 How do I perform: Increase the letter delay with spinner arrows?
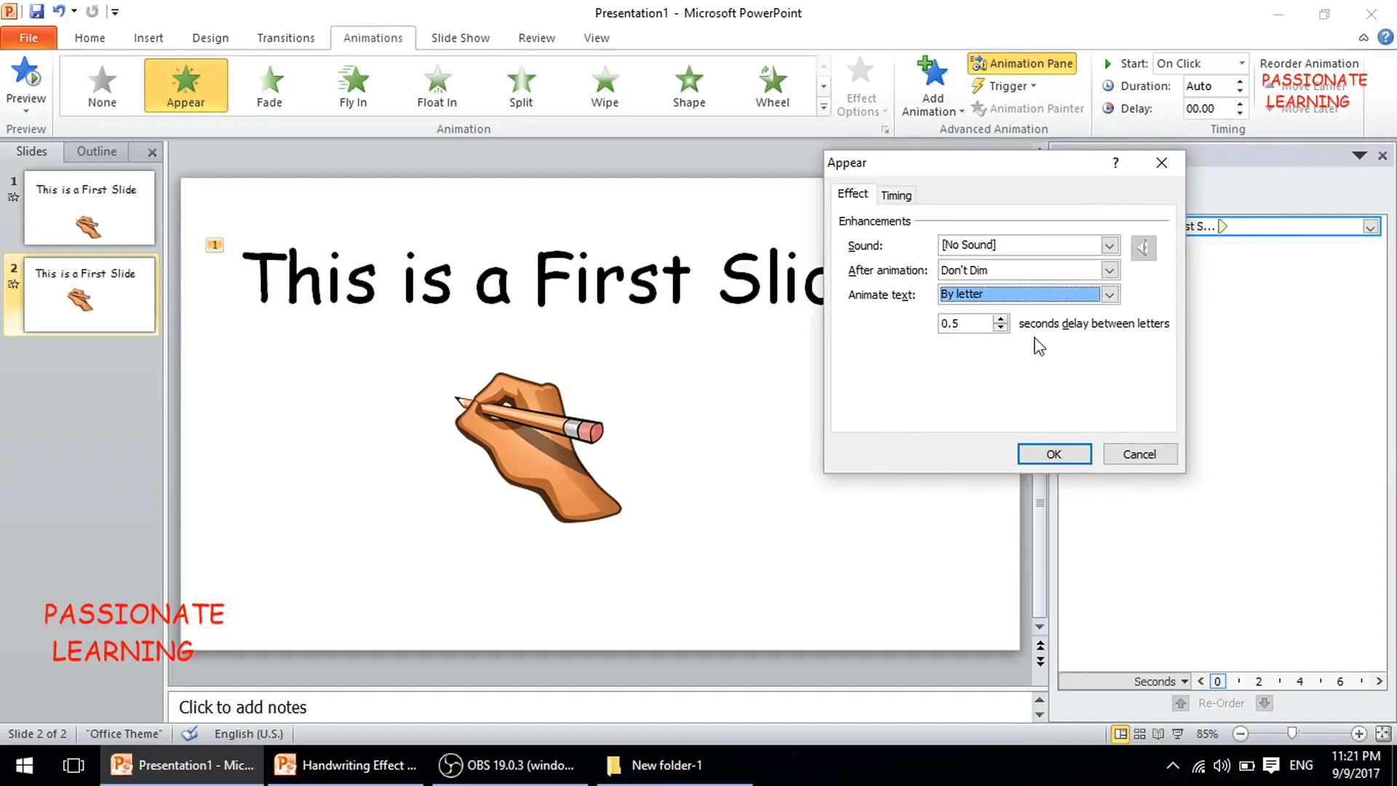(1001, 319)
